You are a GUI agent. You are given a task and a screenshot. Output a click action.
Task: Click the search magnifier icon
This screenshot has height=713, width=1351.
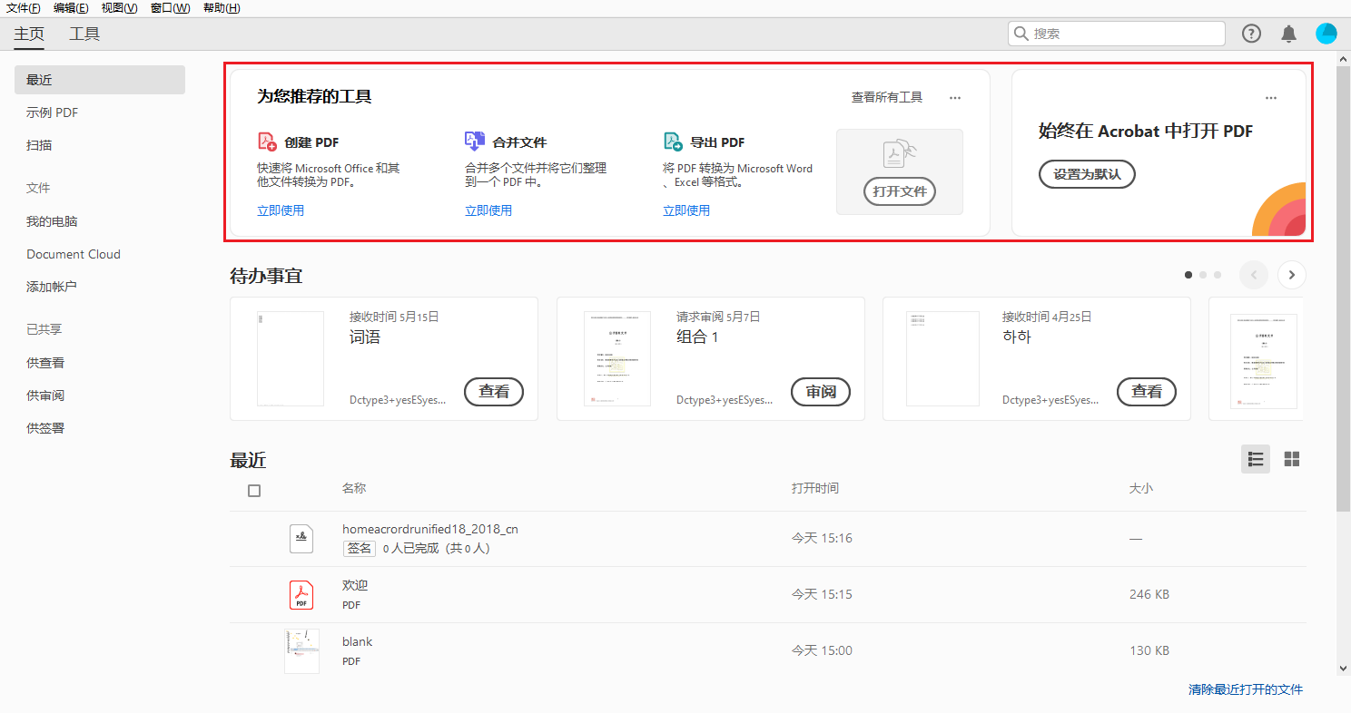[x=1021, y=34]
